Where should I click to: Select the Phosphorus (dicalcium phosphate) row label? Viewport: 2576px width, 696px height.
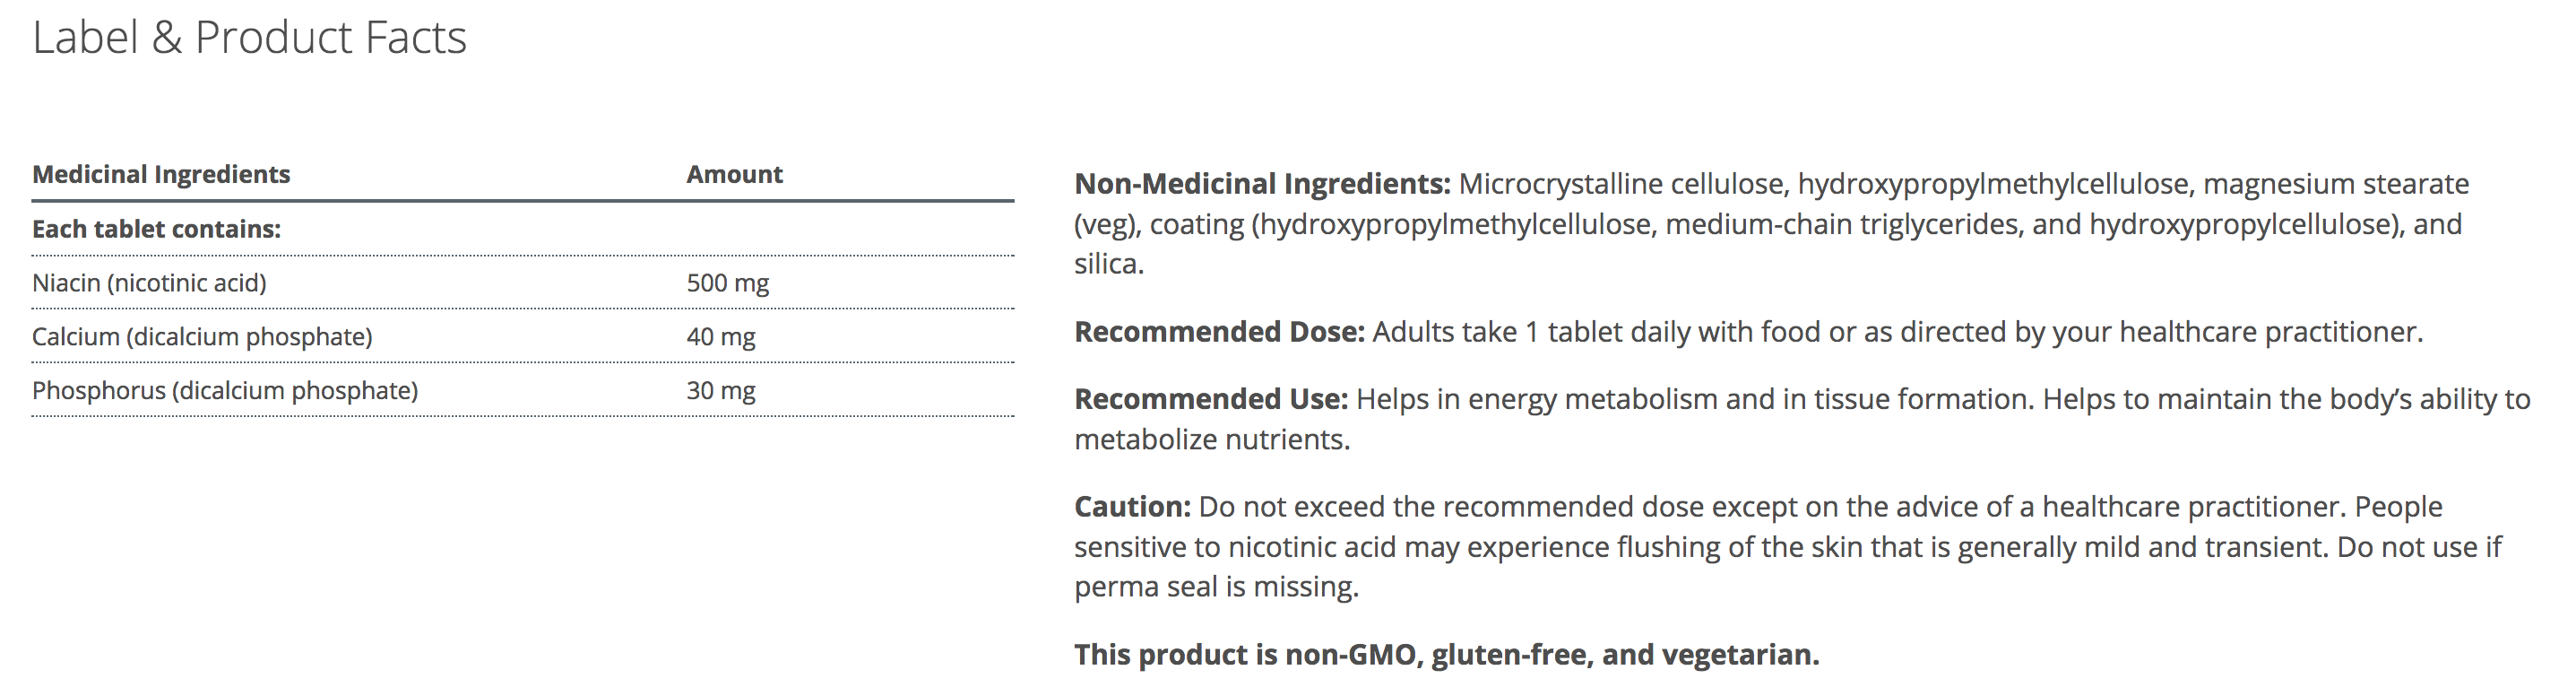225,391
